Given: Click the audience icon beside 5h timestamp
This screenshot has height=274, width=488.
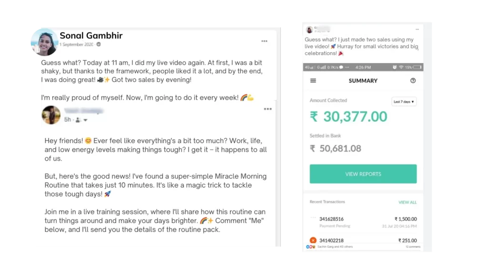Looking at the screenshot, I should (77, 120).
